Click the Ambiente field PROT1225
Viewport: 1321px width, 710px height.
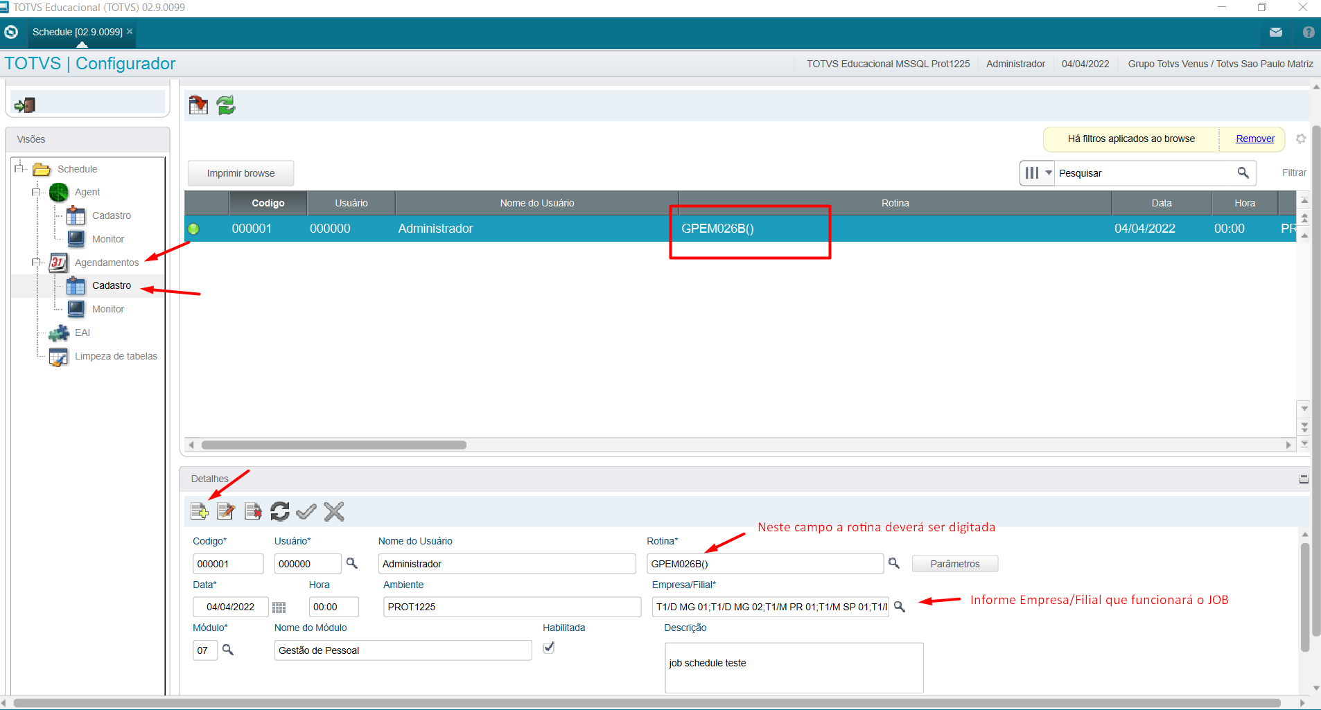(x=512, y=607)
